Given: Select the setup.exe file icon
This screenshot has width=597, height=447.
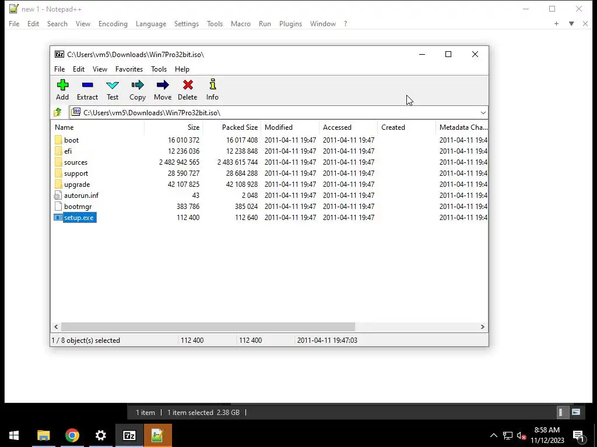Looking at the screenshot, I should pos(58,218).
